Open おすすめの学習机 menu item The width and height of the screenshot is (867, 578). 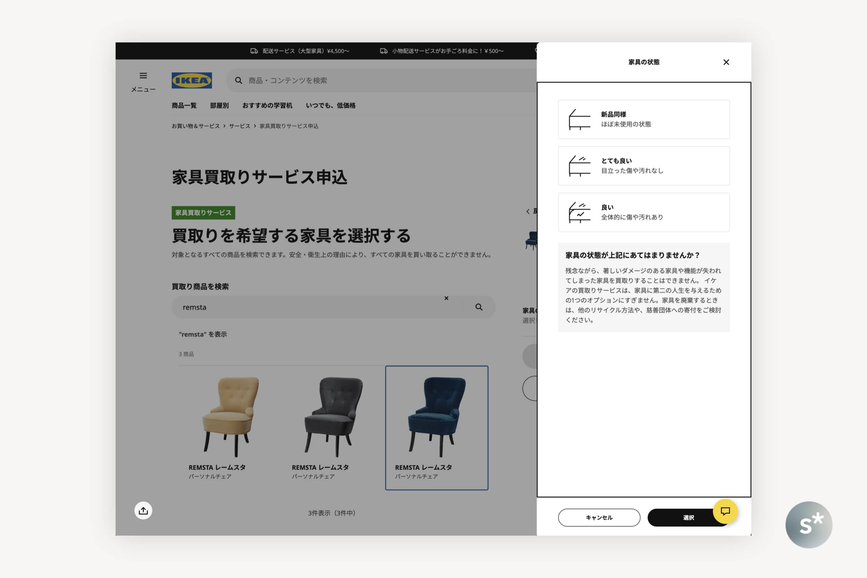267,105
